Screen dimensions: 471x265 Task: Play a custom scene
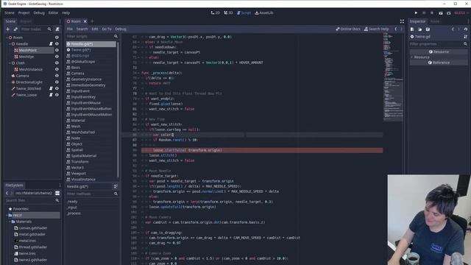448,13
